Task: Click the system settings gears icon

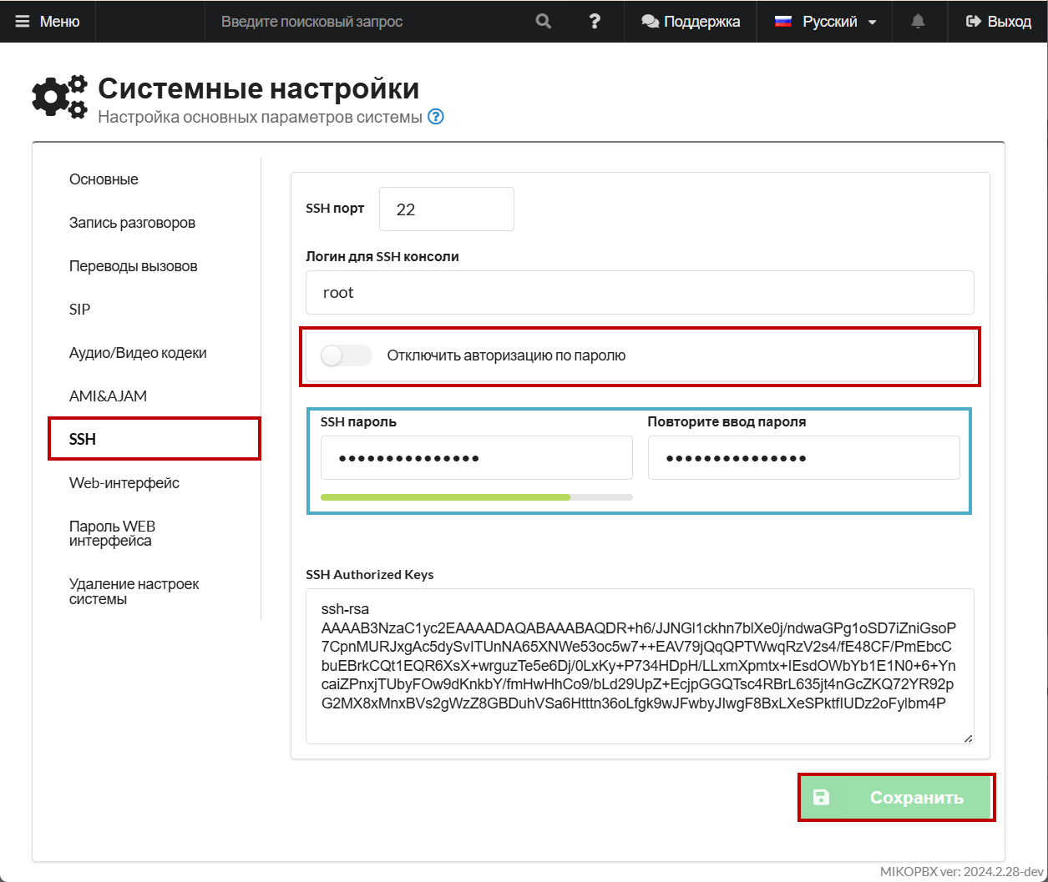Action: (x=59, y=97)
